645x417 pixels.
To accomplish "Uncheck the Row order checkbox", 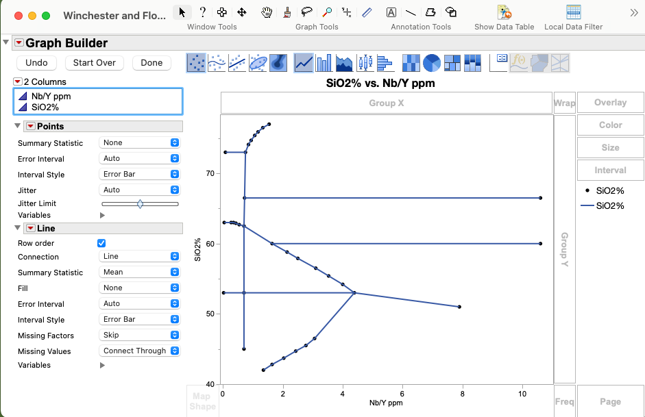I will tap(101, 243).
